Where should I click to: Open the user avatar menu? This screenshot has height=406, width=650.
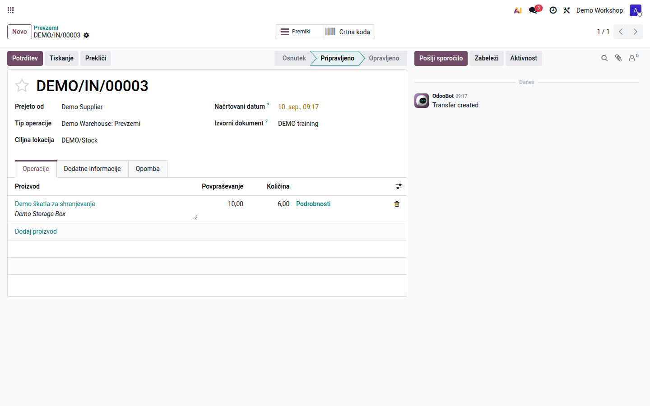click(636, 10)
